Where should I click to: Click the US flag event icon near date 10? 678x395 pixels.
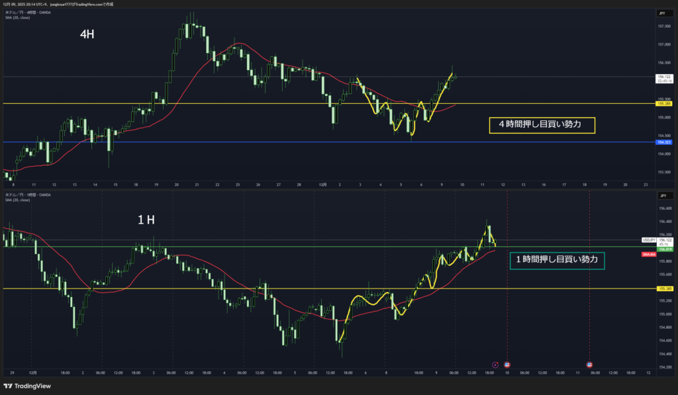click(507, 365)
